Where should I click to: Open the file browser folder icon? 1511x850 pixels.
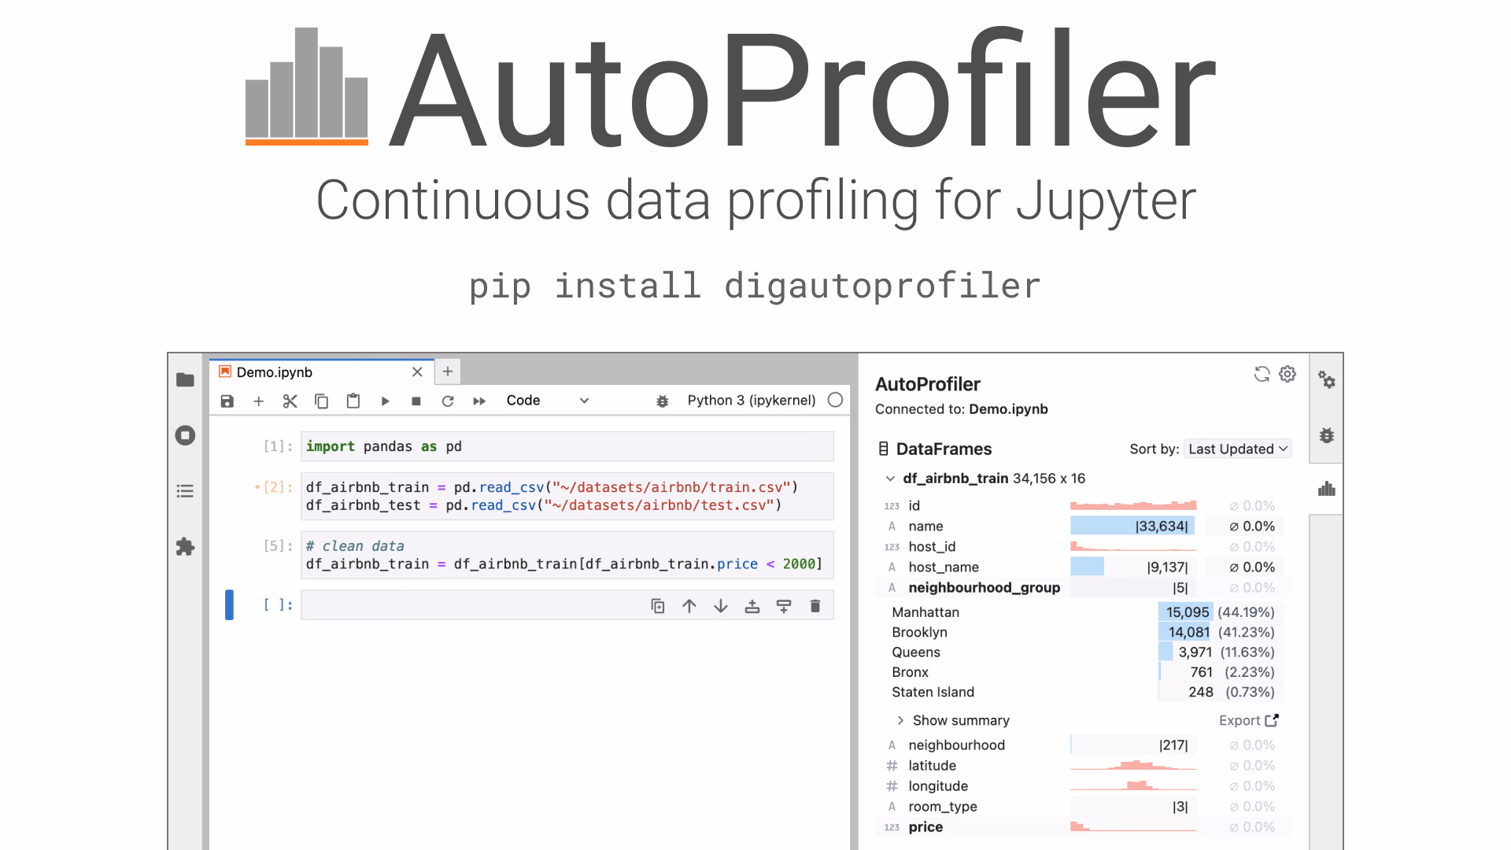[x=185, y=380]
